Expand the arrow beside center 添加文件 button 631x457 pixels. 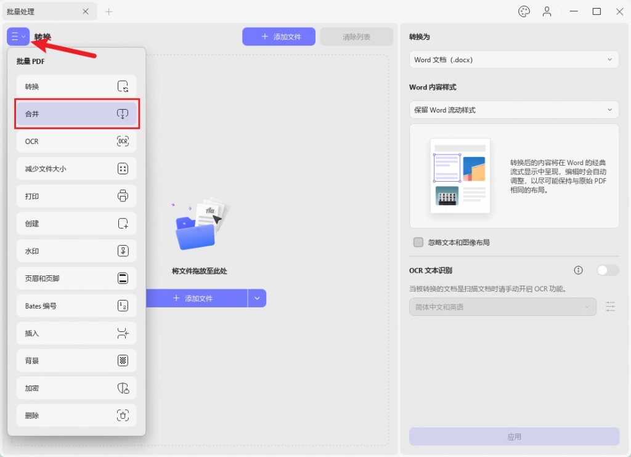tap(257, 298)
